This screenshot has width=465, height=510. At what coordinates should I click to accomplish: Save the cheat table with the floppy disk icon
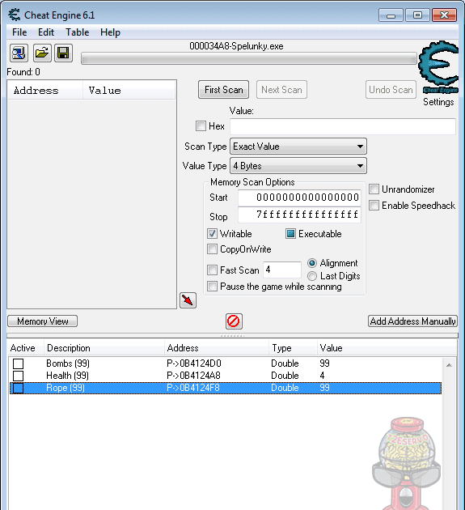click(63, 53)
